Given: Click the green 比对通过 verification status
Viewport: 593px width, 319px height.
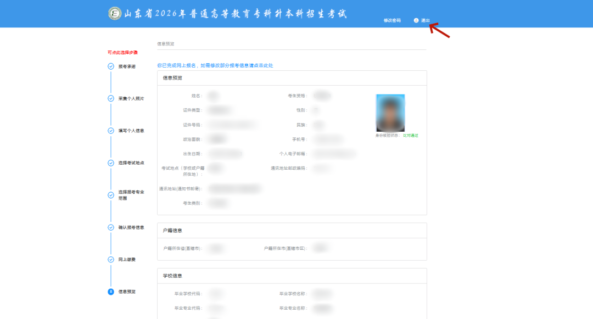Looking at the screenshot, I should coord(411,135).
